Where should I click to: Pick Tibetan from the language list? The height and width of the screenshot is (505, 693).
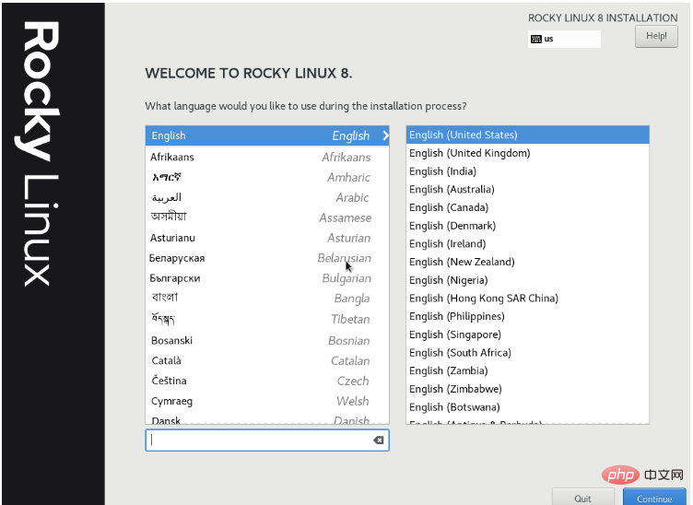pos(266,319)
